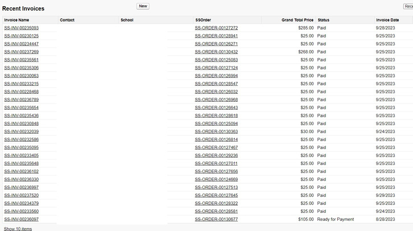Open invoice SS-INV-00230848
This screenshot has width=413, height=231.
[x=22, y=123]
